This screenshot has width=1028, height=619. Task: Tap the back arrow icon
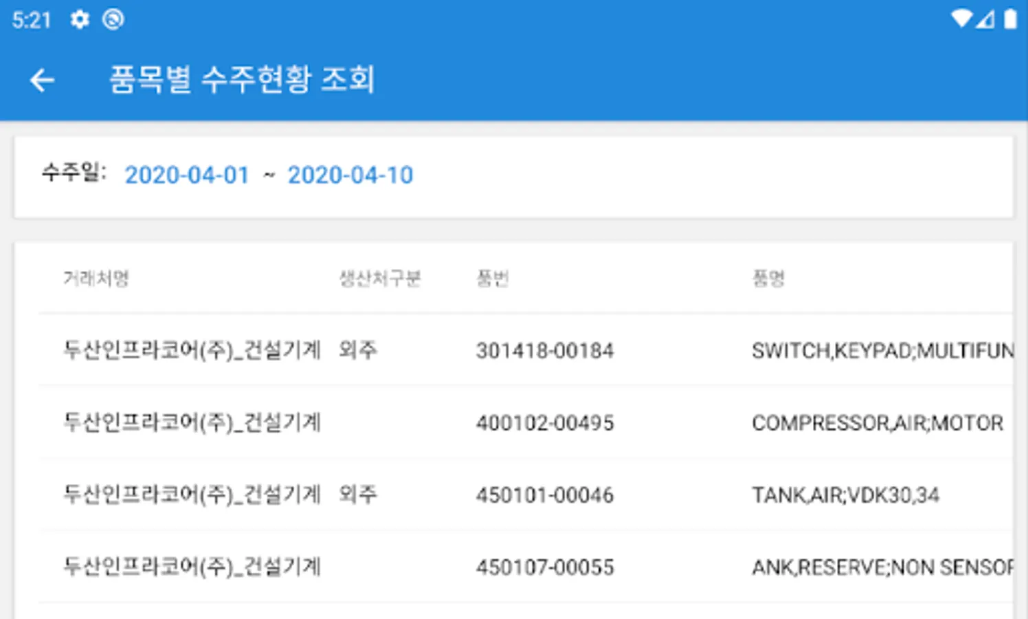pyautogui.click(x=42, y=80)
